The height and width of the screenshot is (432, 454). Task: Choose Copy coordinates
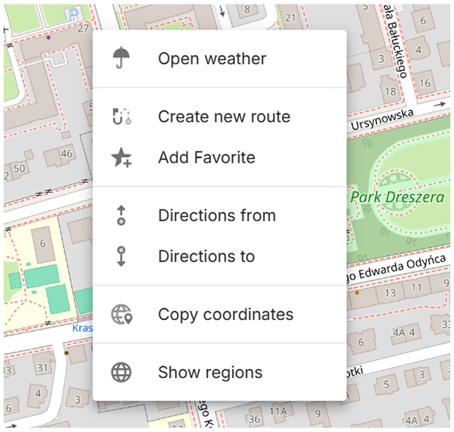pos(226,314)
